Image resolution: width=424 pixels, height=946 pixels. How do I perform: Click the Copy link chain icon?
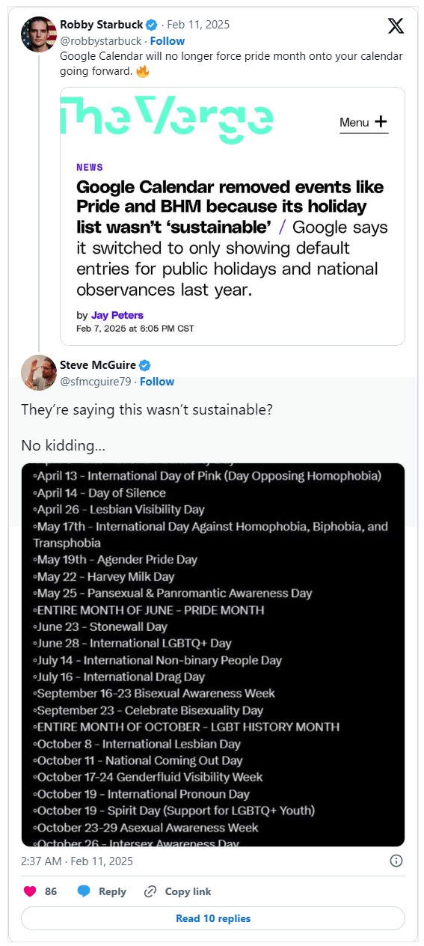(150, 891)
